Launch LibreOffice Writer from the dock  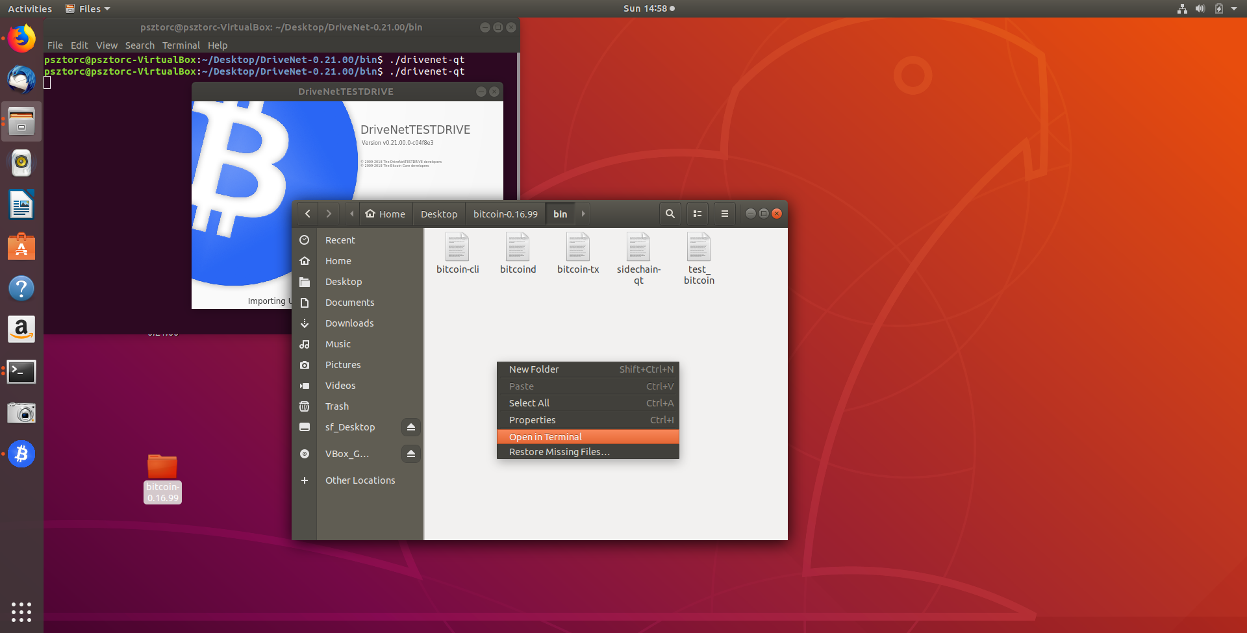coord(21,205)
